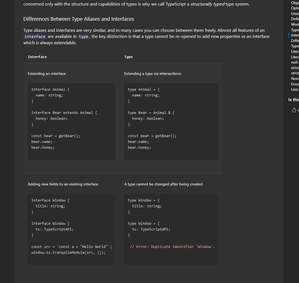
Task: Open the 'Unio…' sidebar link
Action: (295, 14)
